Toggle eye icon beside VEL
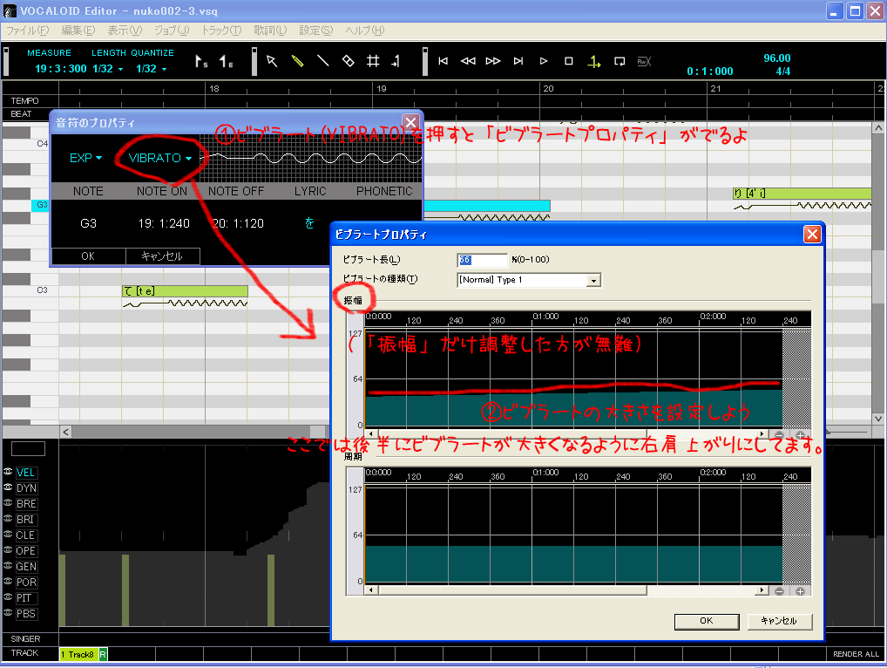887x668 pixels. click(x=8, y=471)
